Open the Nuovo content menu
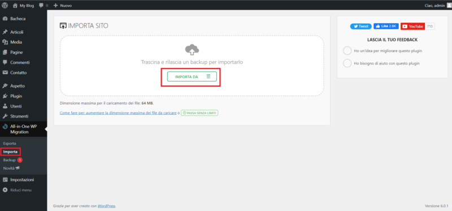The height and width of the screenshot is (211, 452). (63, 6)
